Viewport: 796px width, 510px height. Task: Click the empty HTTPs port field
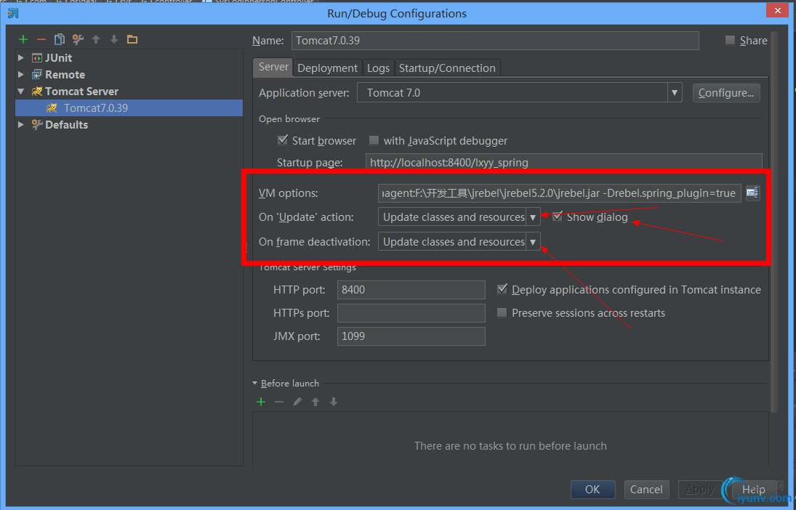click(411, 313)
